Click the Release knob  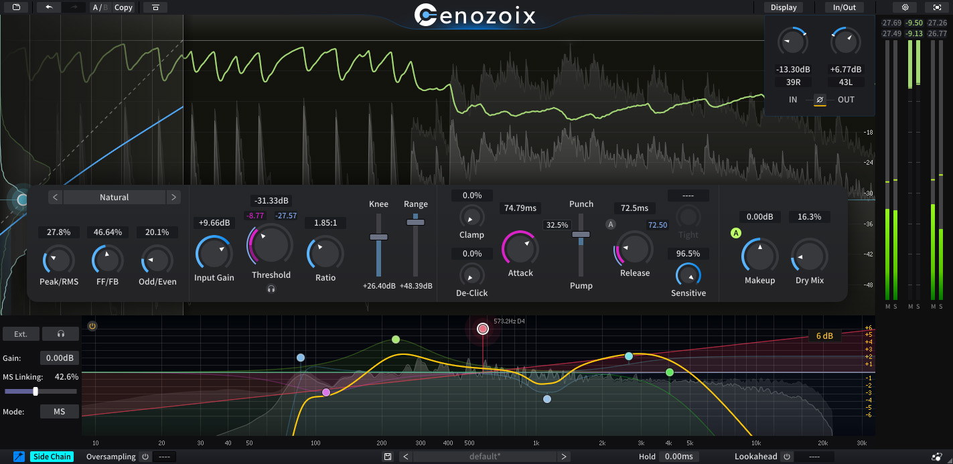[634, 249]
